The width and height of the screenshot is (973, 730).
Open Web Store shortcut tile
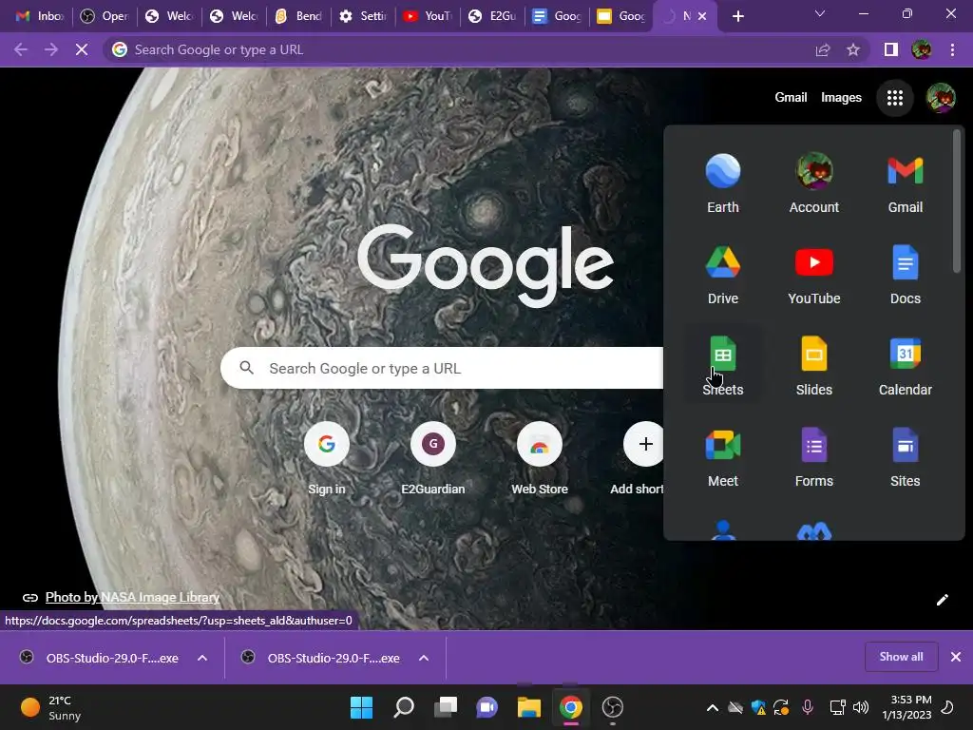[540, 459]
